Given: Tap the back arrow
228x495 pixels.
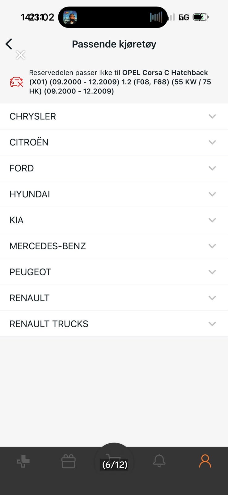Looking at the screenshot, I should pyautogui.click(x=9, y=44).
